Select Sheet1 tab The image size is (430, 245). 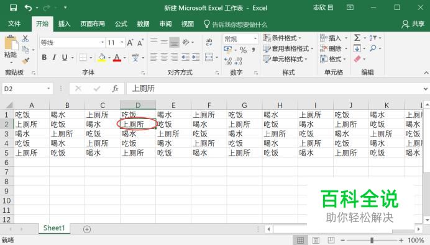click(x=54, y=228)
